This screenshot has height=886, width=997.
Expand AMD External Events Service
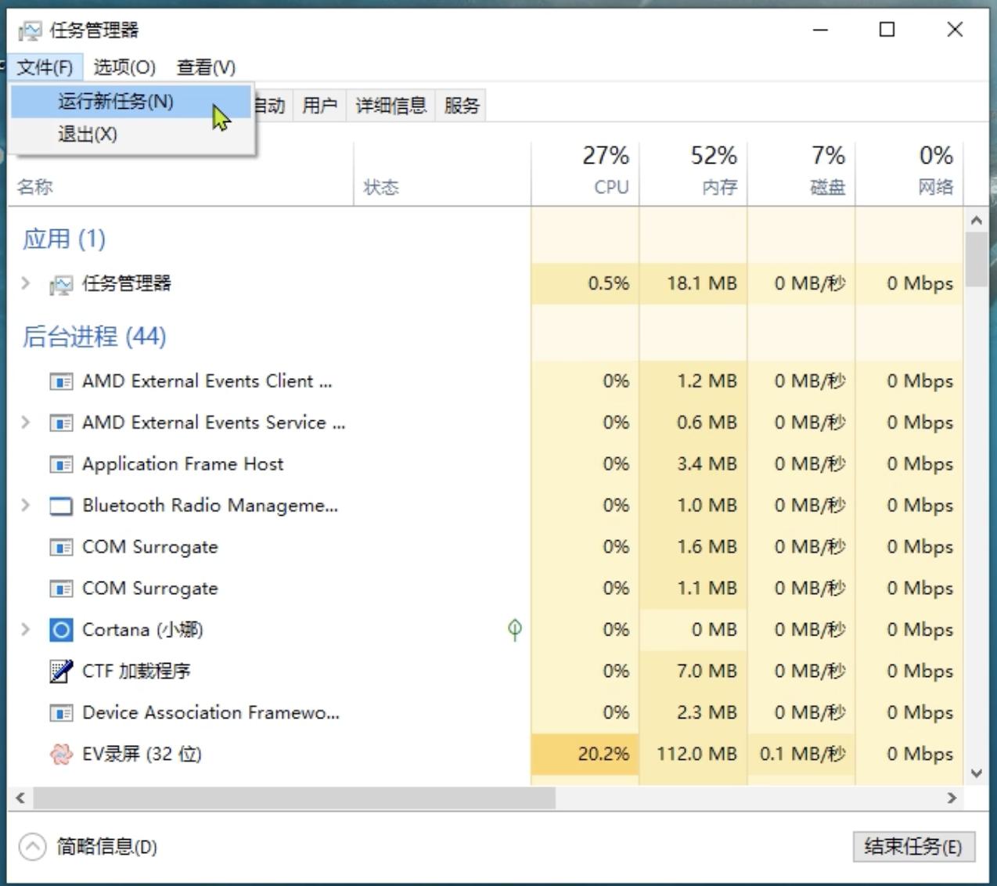(x=24, y=423)
